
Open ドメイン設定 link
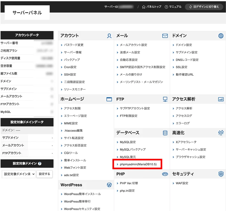coord(184,45)
